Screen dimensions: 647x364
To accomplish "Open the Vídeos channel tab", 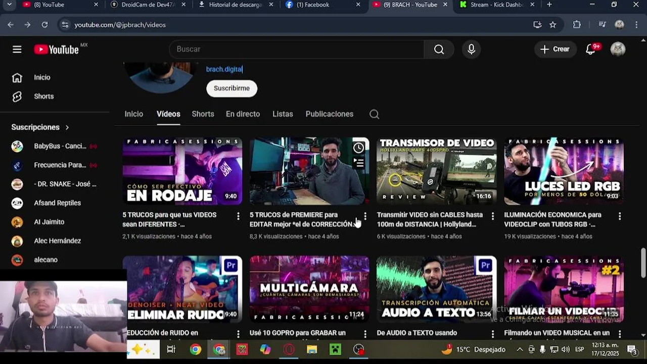I will [x=168, y=114].
